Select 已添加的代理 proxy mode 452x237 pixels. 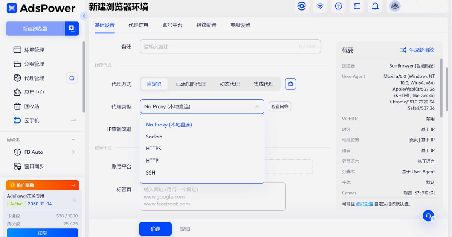(x=191, y=84)
